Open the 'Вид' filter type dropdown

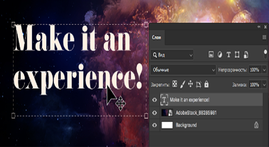click(x=172, y=55)
